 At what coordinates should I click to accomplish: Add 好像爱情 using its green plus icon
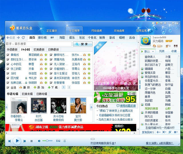click(89, 83)
